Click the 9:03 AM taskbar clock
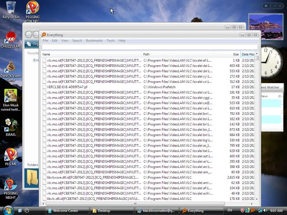The height and width of the screenshot is (215, 287). (276, 211)
